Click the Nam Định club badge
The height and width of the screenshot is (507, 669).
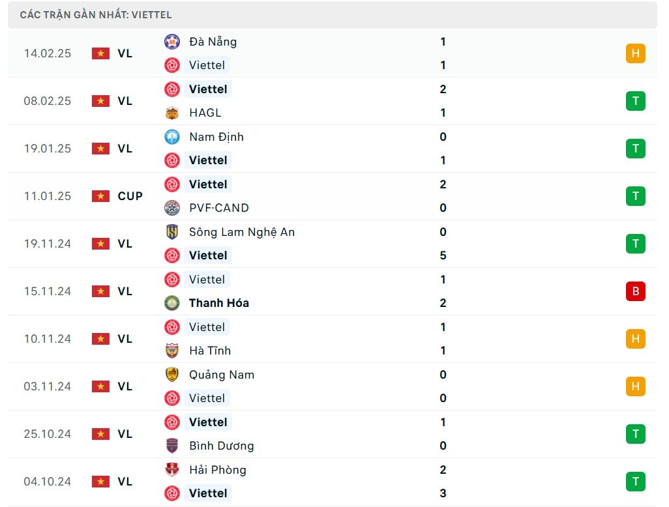(172, 137)
